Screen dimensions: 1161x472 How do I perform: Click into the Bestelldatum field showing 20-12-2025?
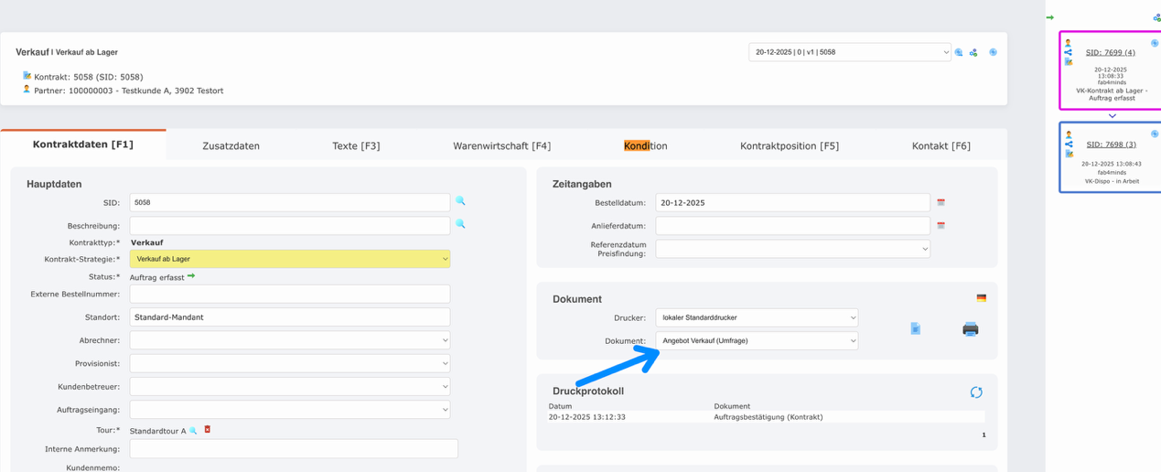[x=793, y=202]
